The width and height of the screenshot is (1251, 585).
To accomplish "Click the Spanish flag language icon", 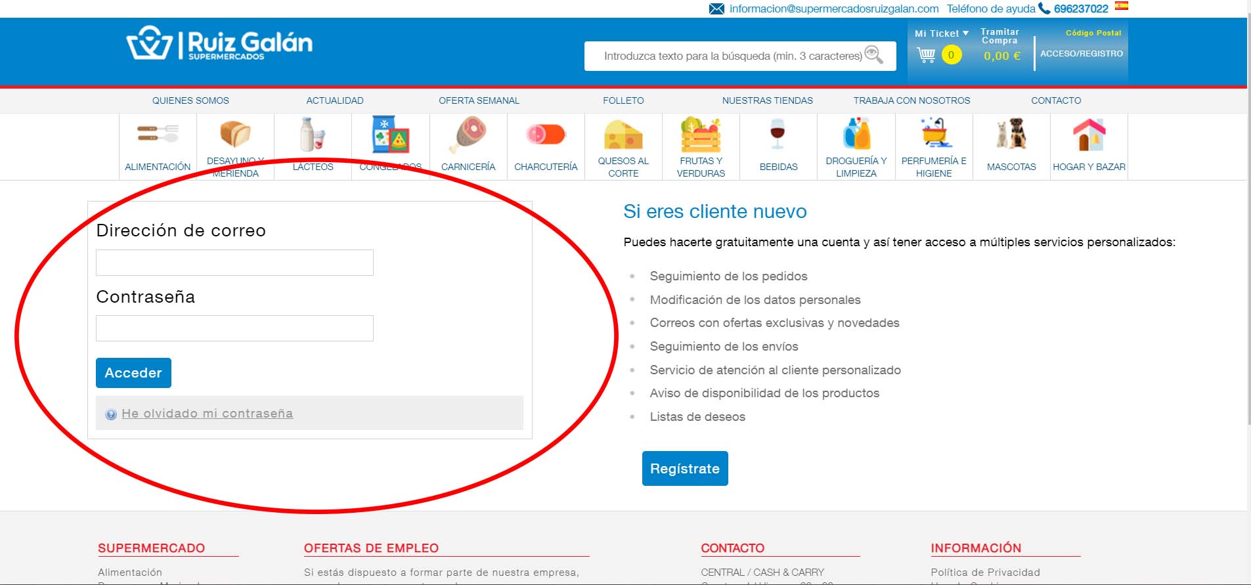I will pyautogui.click(x=1122, y=6).
